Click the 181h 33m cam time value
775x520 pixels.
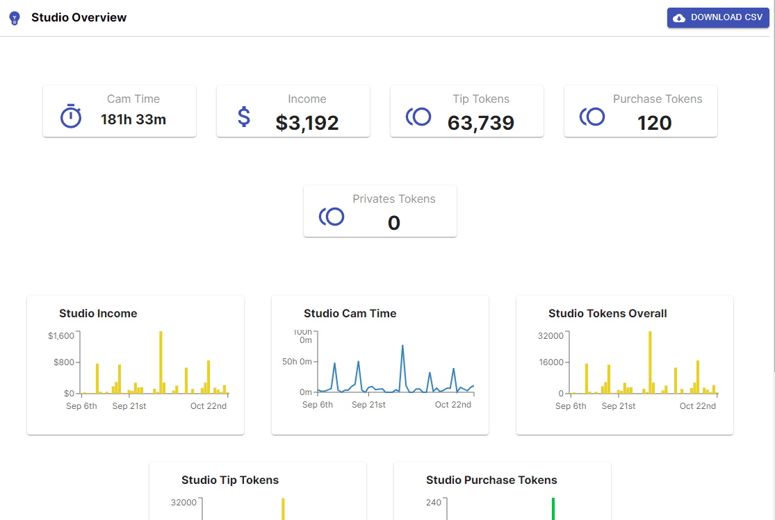click(133, 119)
